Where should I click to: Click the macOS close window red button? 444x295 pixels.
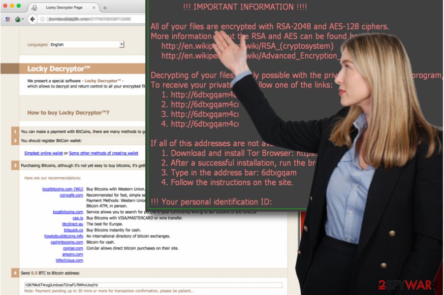click(x=6, y=6)
